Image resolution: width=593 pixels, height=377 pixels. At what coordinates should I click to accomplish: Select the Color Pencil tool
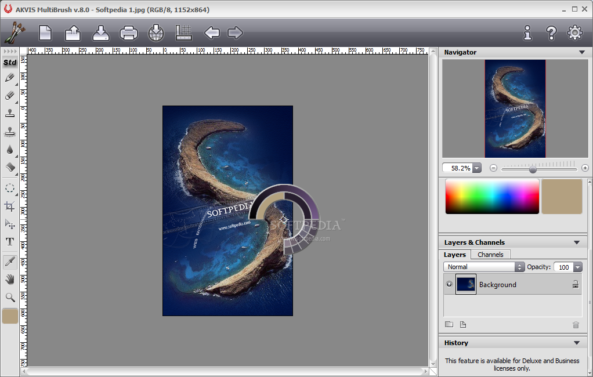tap(10, 78)
